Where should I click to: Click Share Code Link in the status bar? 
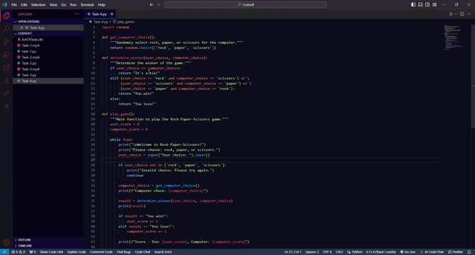click(51, 252)
